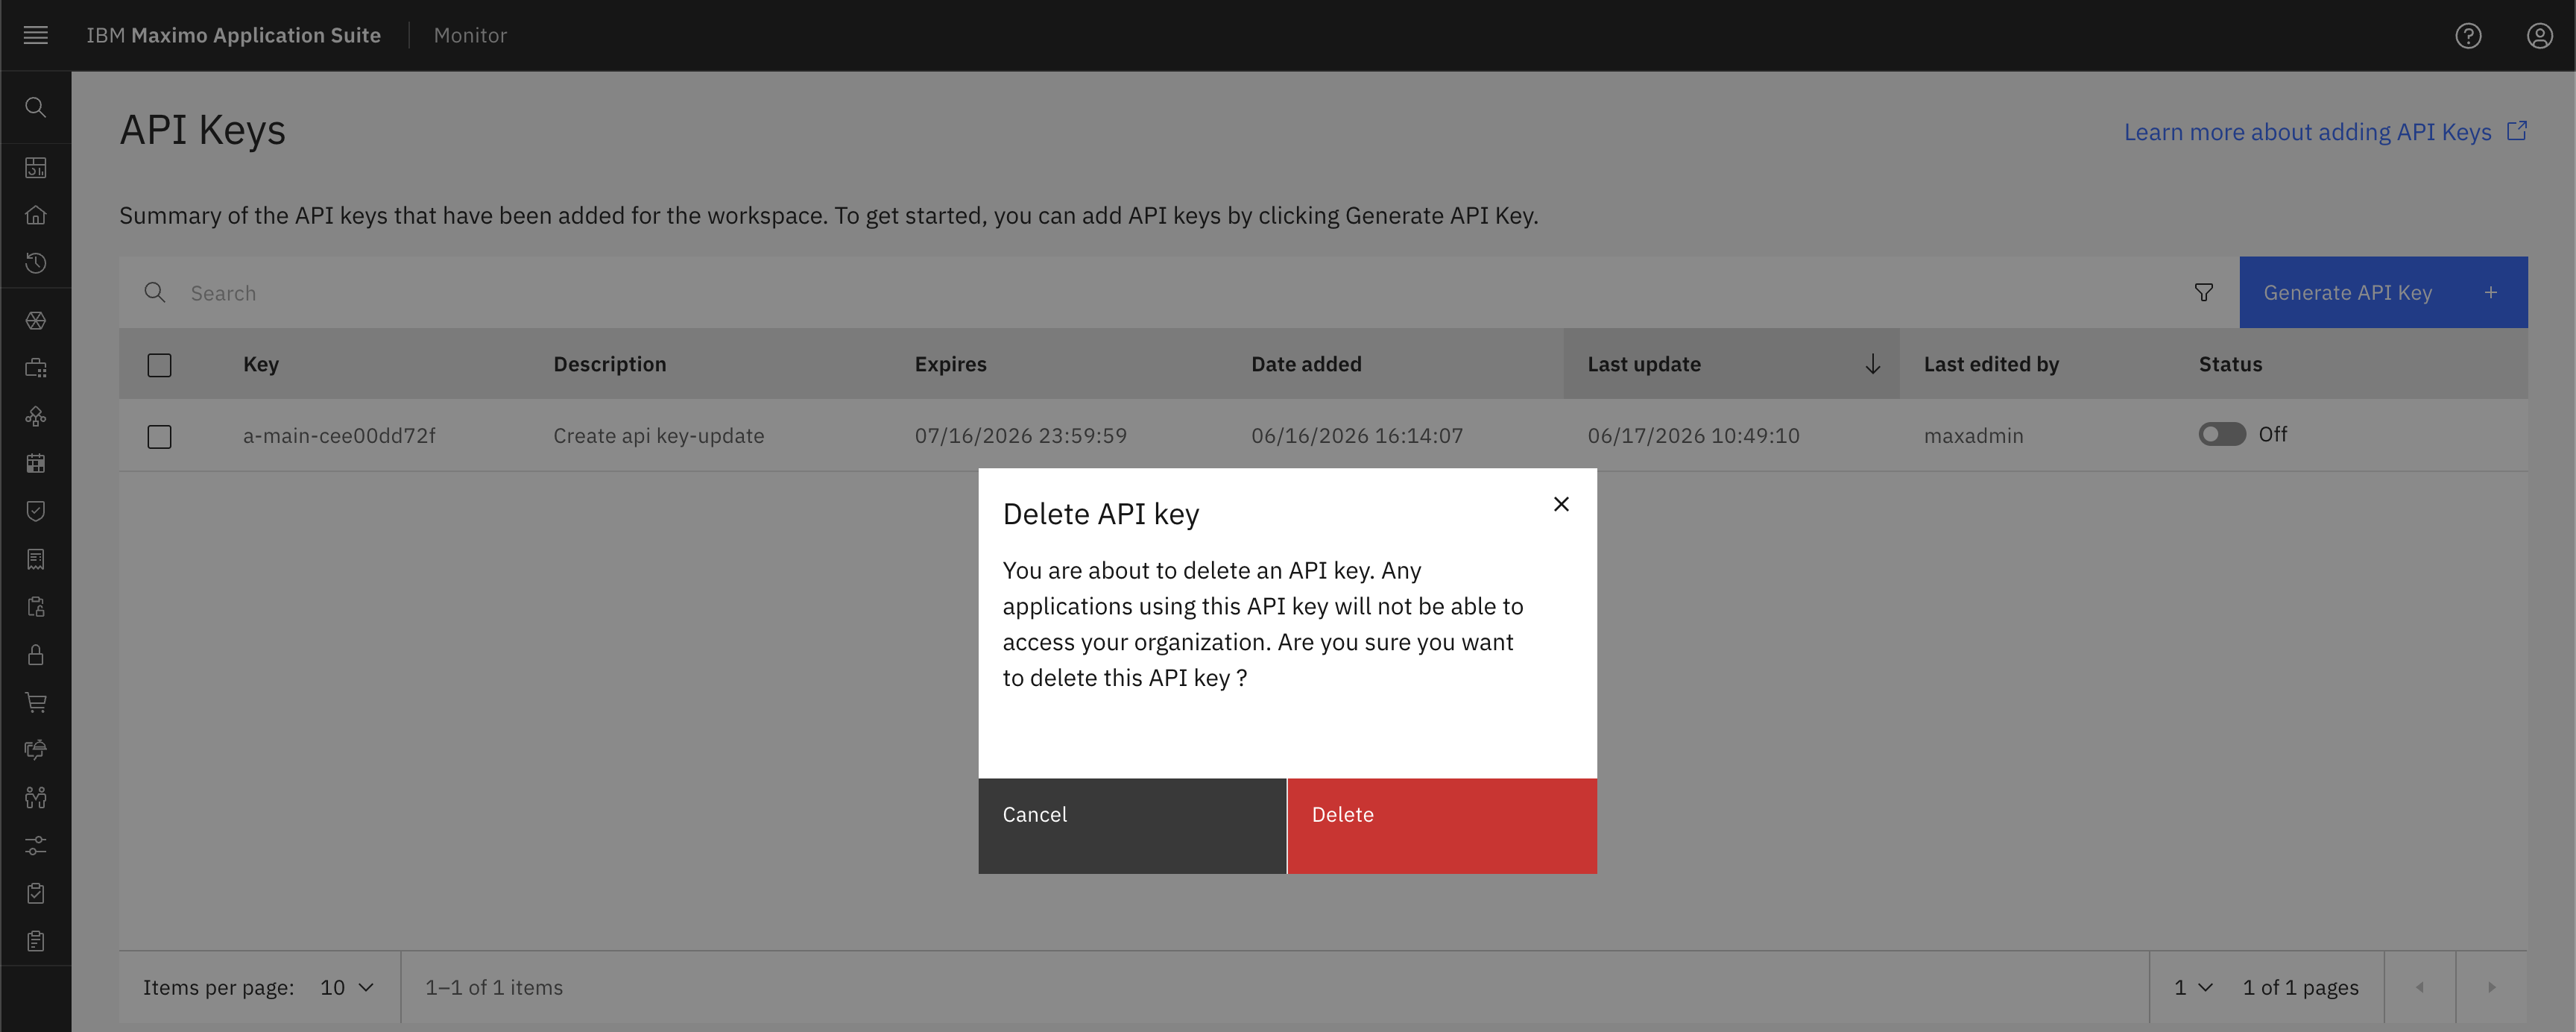The height and width of the screenshot is (1032, 2576).
Task: Open the help question mark icon
Action: point(2468,36)
